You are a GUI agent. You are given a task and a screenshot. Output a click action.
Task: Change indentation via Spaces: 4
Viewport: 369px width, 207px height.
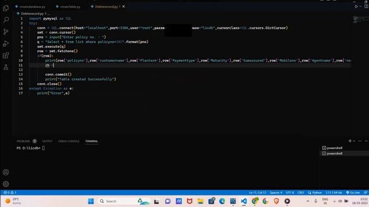(276, 193)
